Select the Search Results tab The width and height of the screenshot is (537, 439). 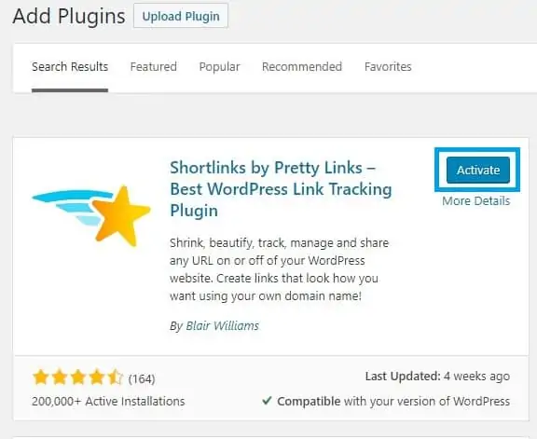point(70,66)
